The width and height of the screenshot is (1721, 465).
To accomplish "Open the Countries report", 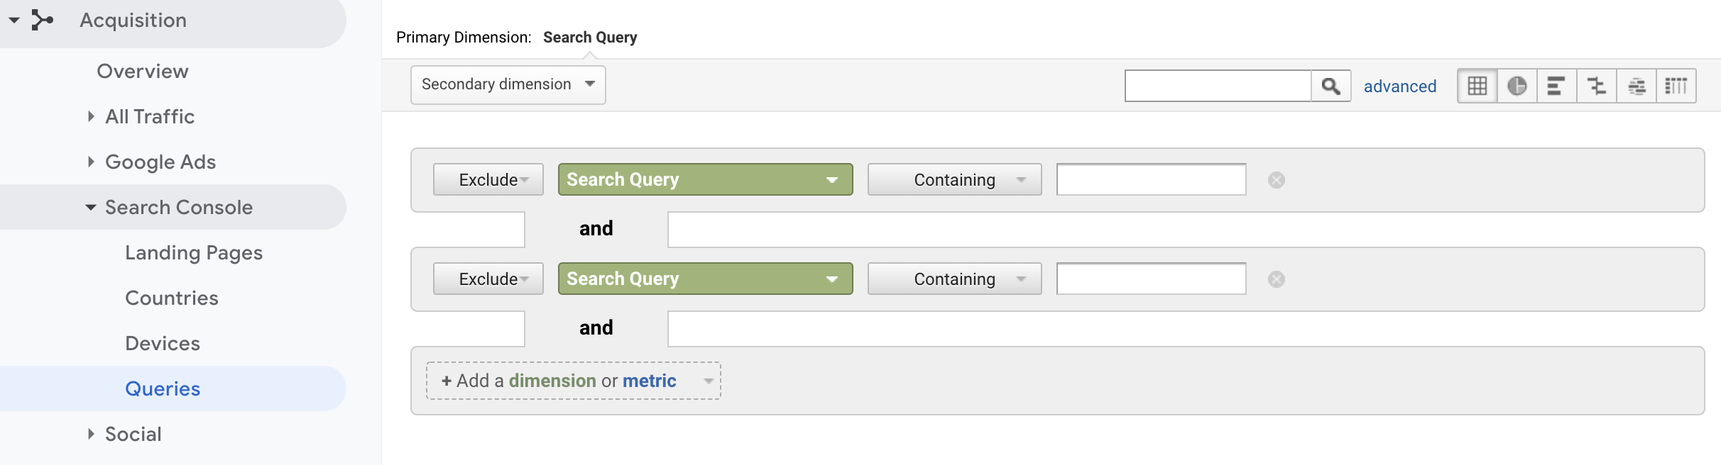I will pos(171,298).
